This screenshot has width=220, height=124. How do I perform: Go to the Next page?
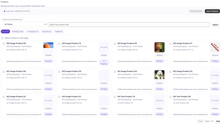(218, 121)
